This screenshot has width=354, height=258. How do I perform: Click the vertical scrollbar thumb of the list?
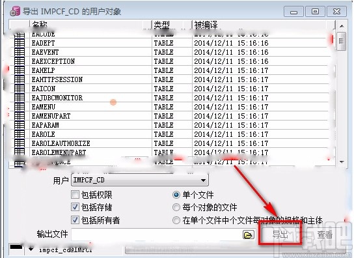point(341,41)
